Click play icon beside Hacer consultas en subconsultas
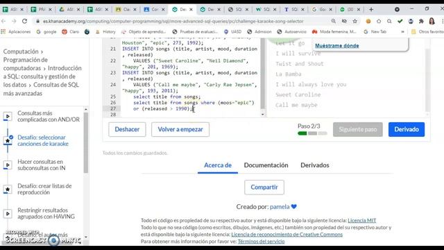 [8, 165]
